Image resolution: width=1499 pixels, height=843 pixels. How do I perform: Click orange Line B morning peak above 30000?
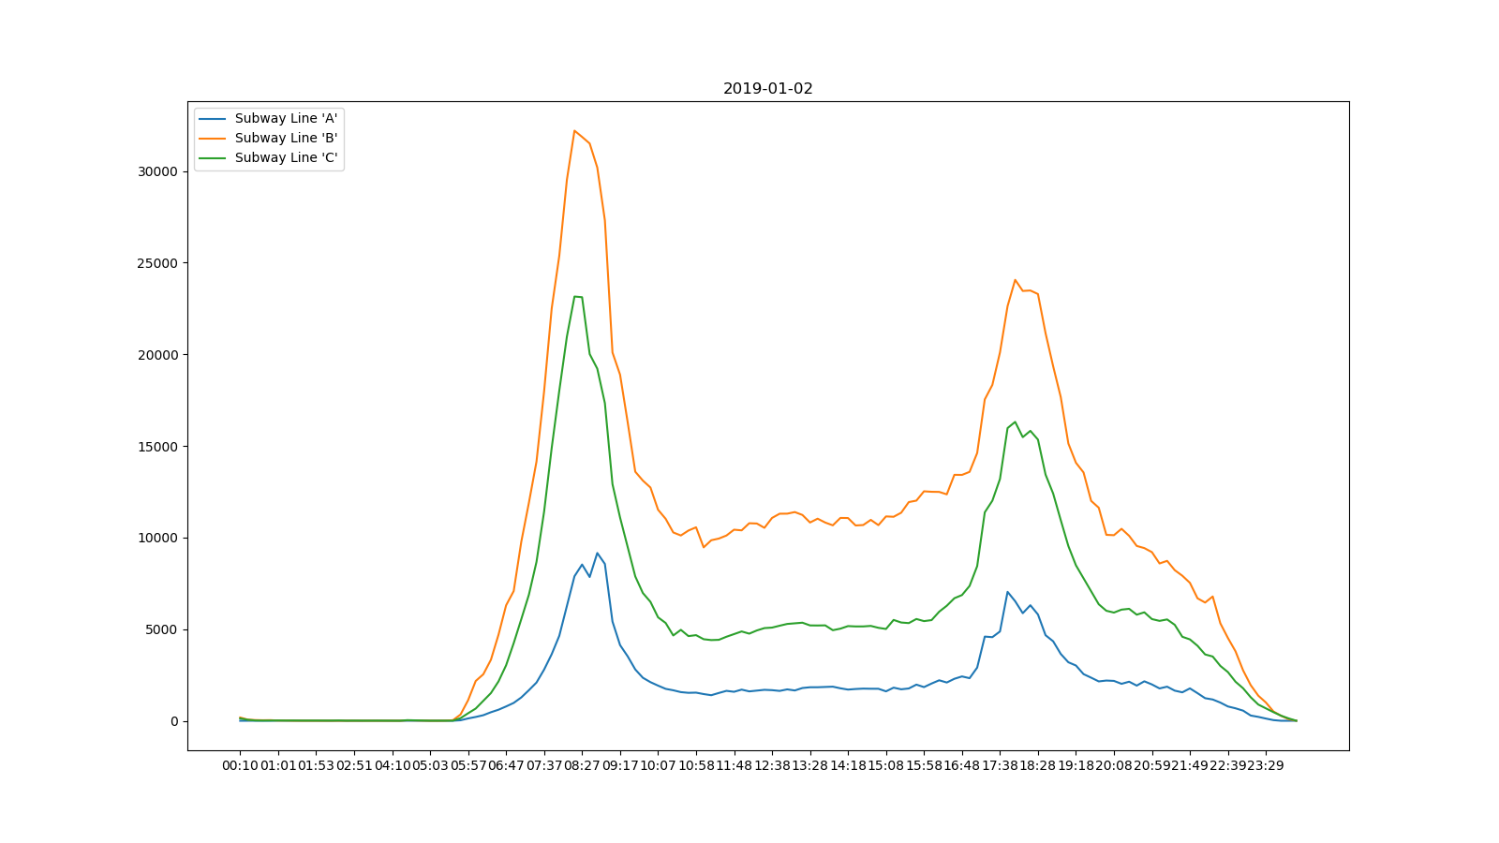(x=574, y=131)
